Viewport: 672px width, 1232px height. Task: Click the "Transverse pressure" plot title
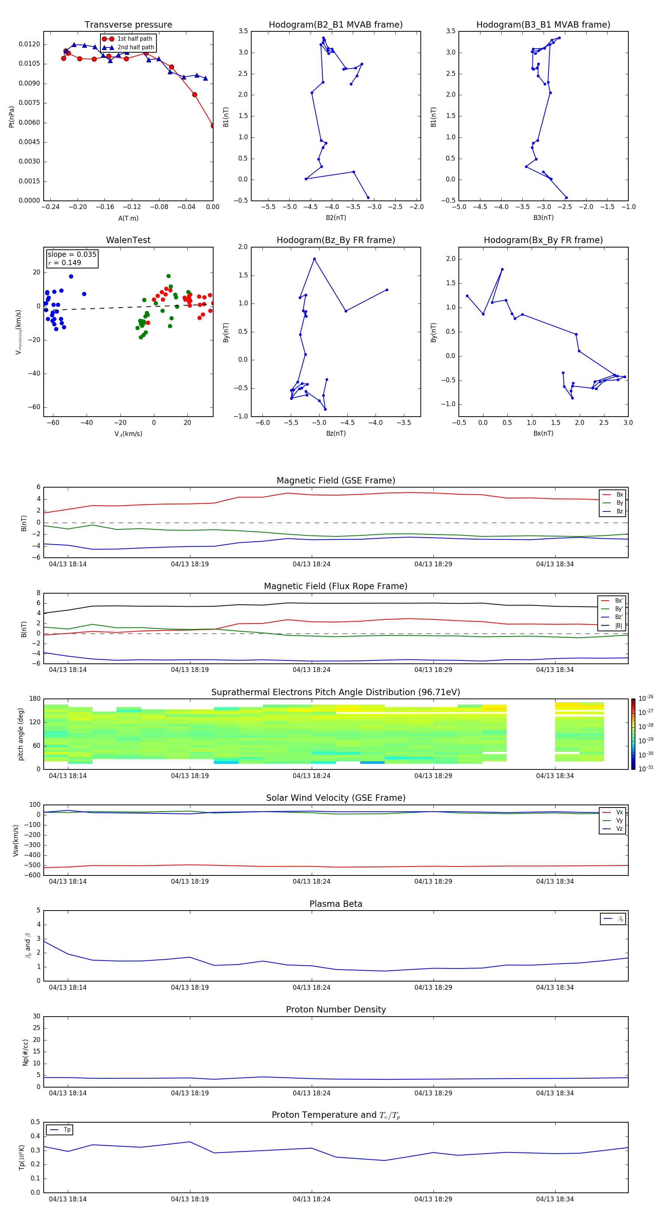[128, 25]
